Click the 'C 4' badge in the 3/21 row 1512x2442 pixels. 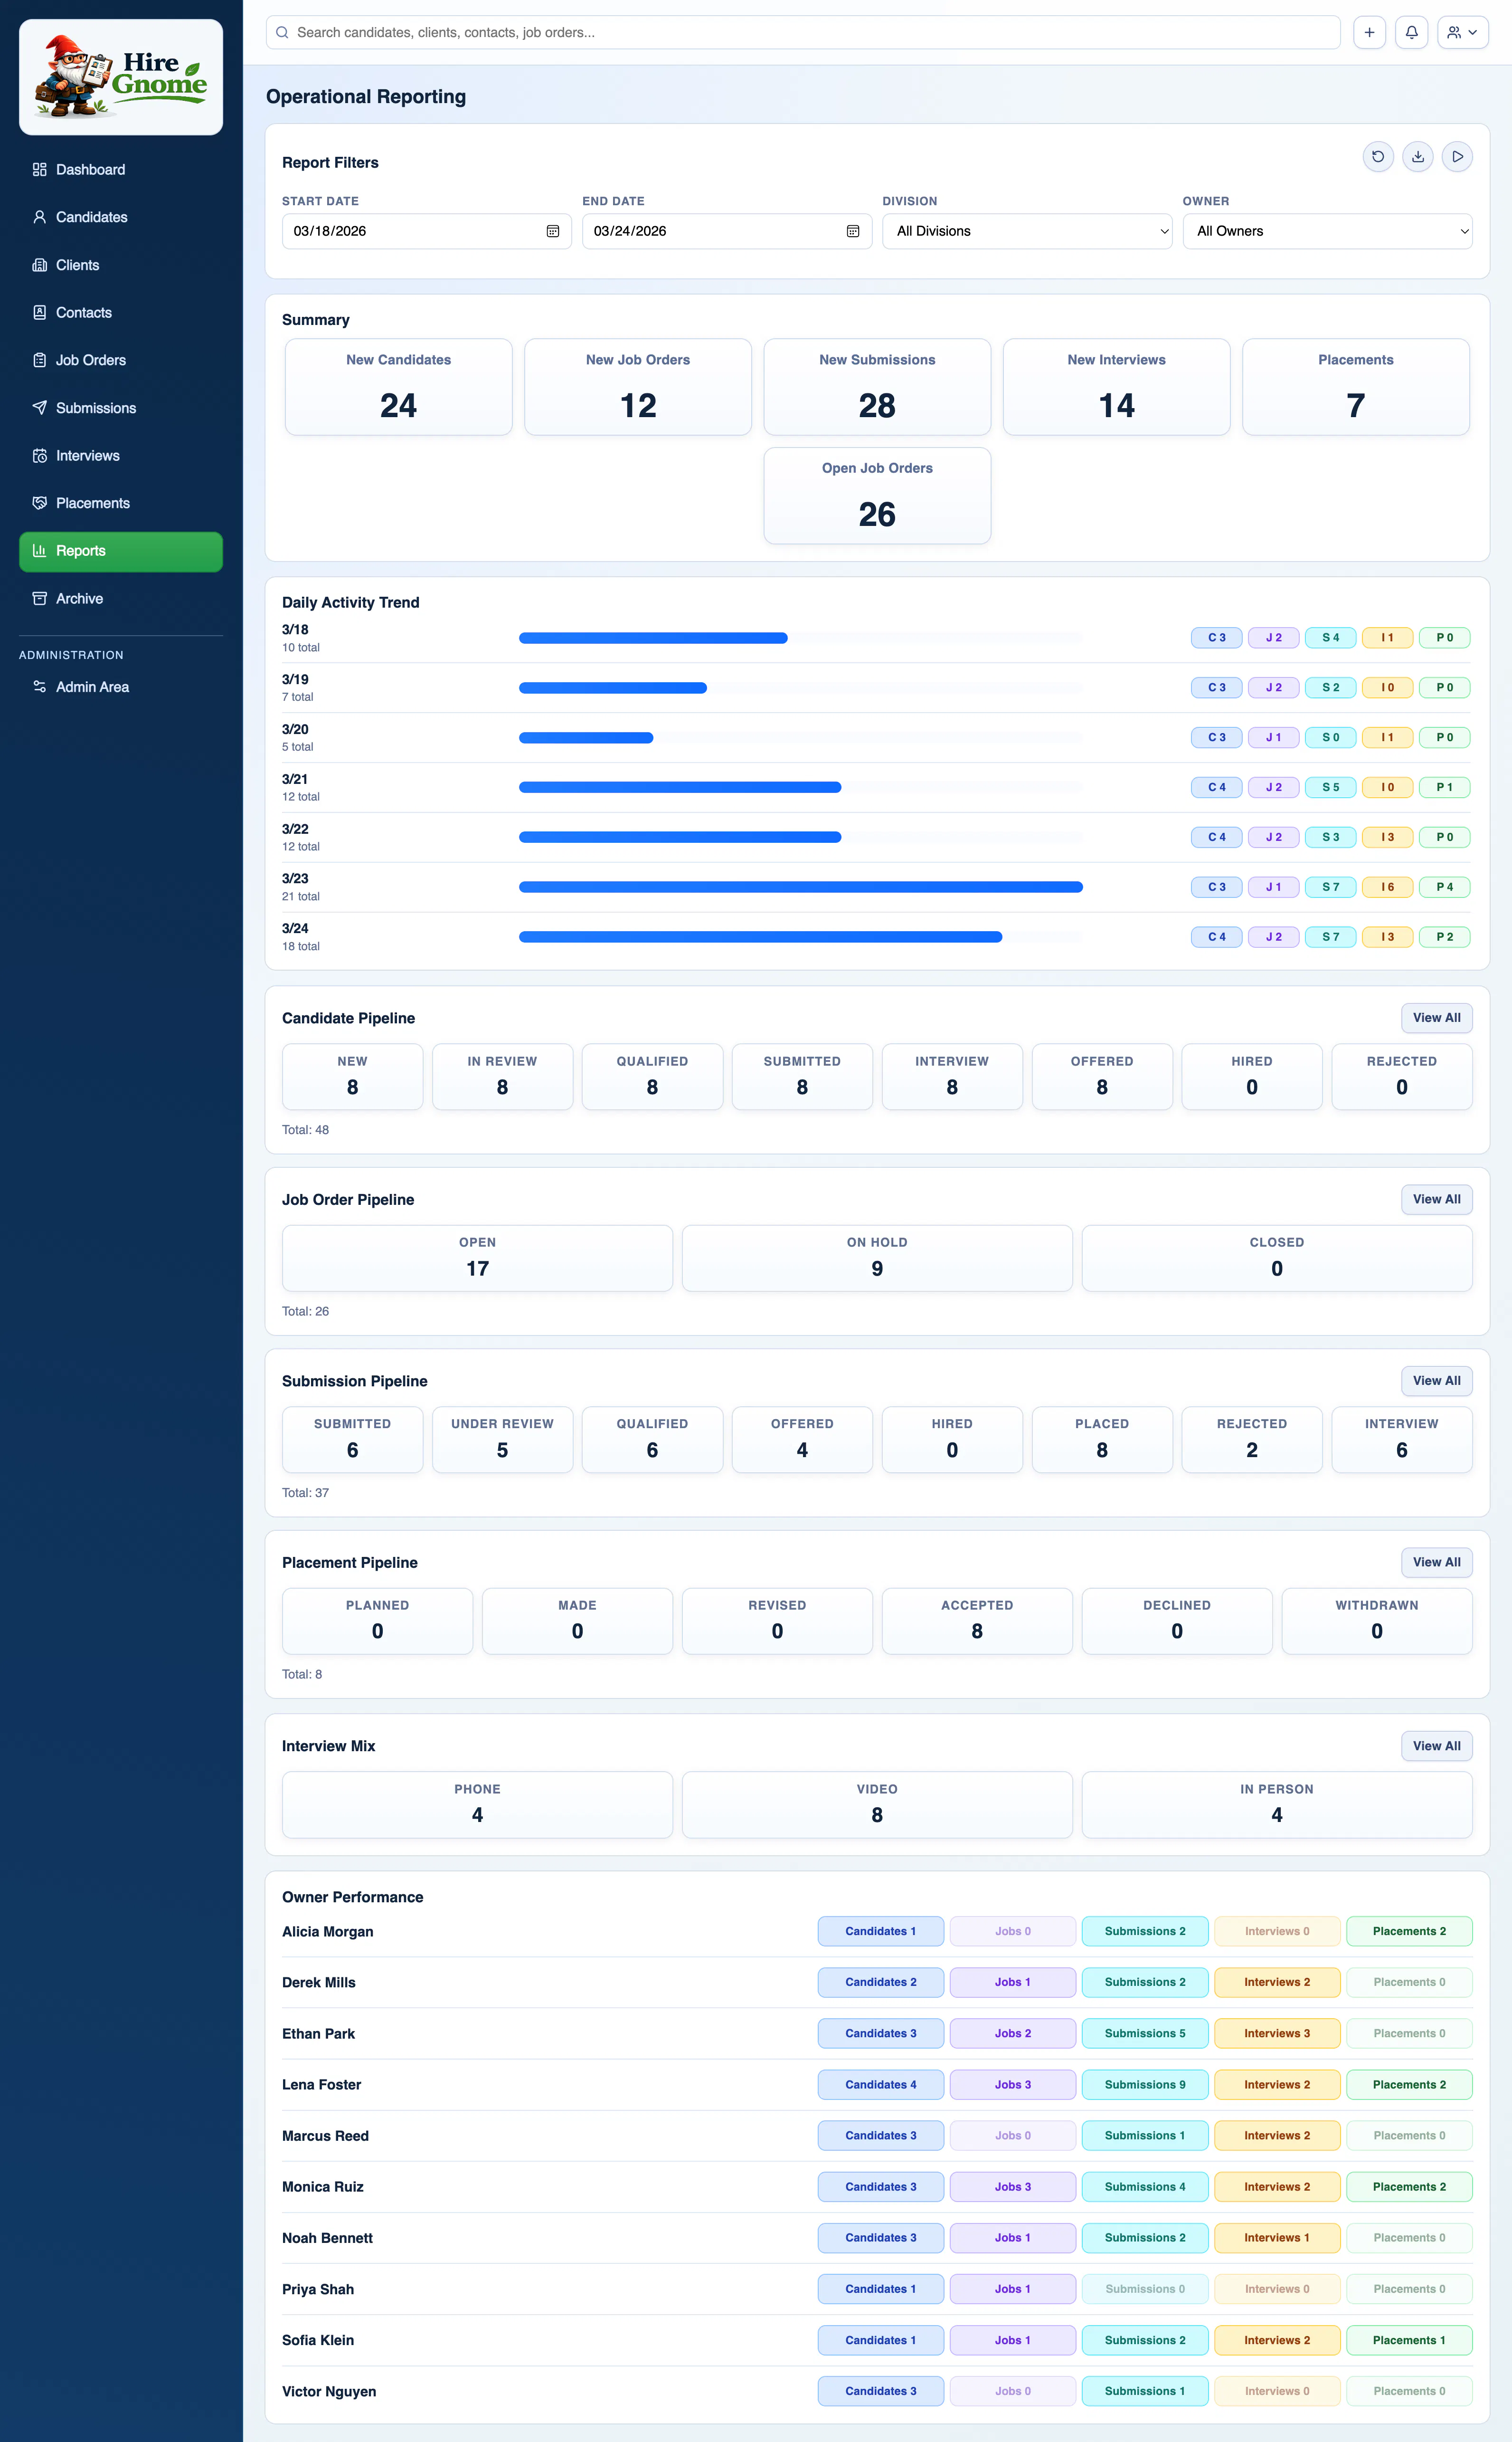1217,787
